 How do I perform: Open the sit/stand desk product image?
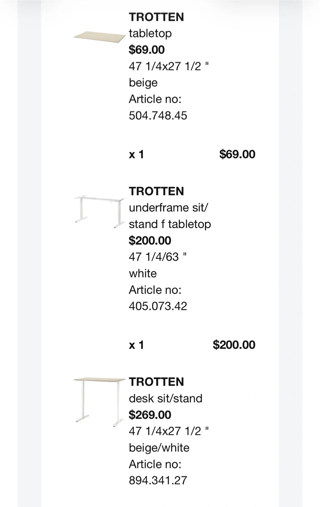100,401
